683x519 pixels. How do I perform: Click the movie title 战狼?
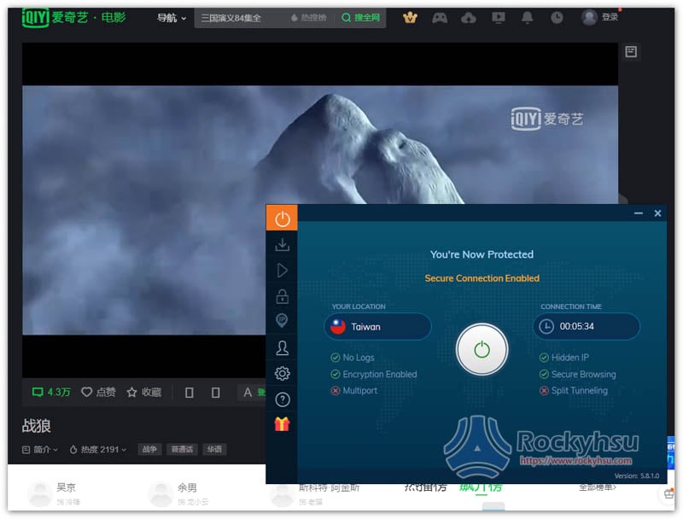[x=37, y=426]
